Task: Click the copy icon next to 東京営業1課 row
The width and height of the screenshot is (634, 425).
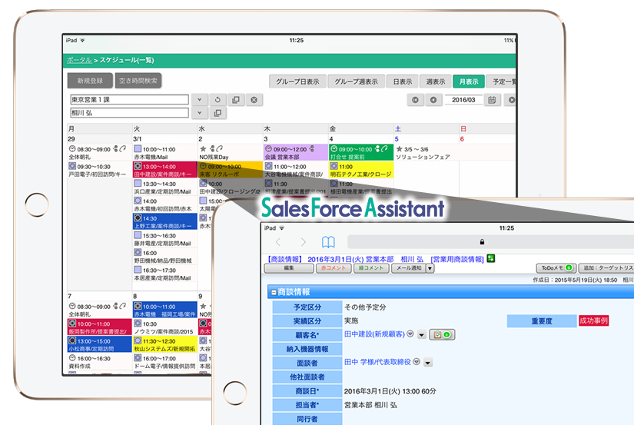Action: click(236, 100)
